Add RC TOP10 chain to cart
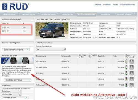 [x=132, y=73]
